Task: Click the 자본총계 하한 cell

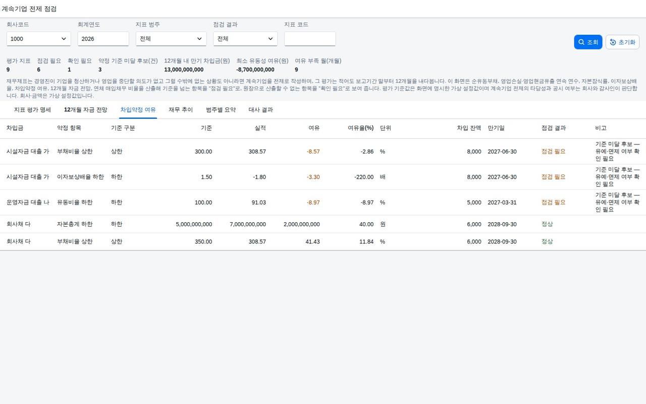Action: [75, 224]
